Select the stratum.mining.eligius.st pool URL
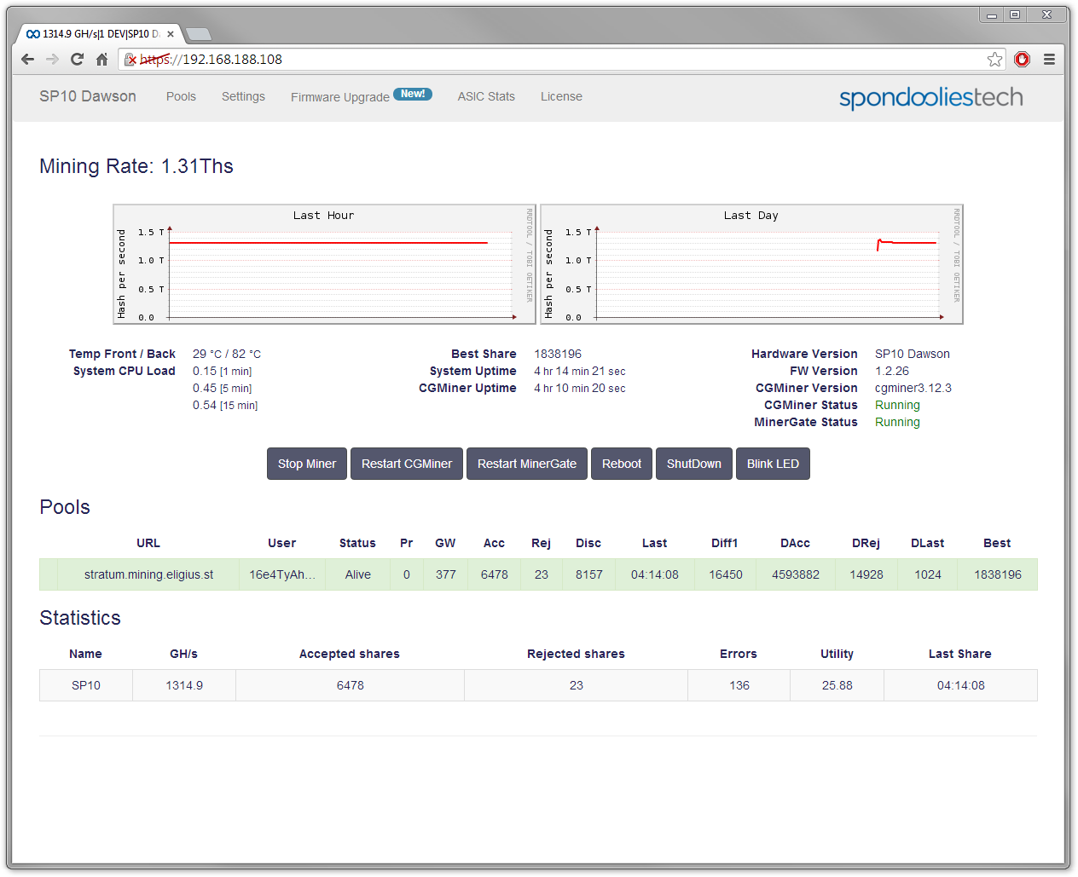The width and height of the screenshot is (1078, 877). [148, 574]
